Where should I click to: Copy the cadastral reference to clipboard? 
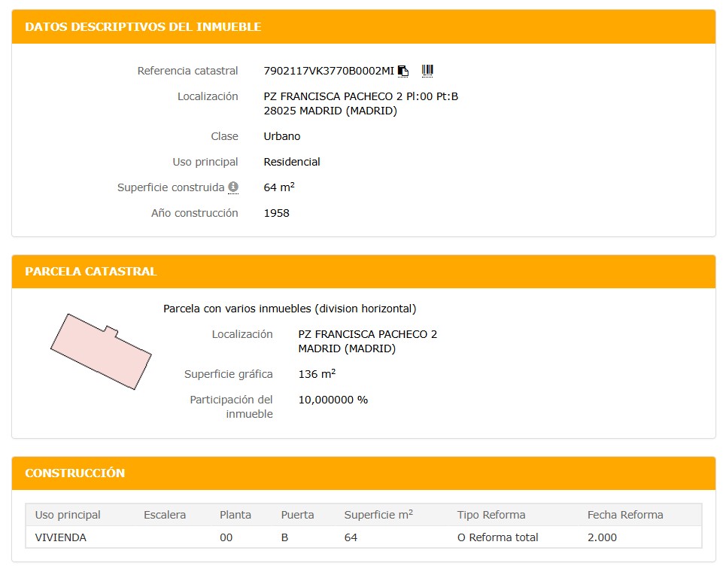tap(403, 71)
